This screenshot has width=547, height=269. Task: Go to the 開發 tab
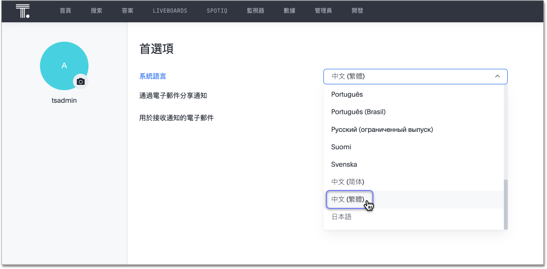tap(357, 11)
